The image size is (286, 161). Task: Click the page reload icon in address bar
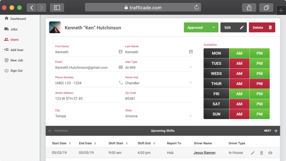pyautogui.click(x=197, y=7)
